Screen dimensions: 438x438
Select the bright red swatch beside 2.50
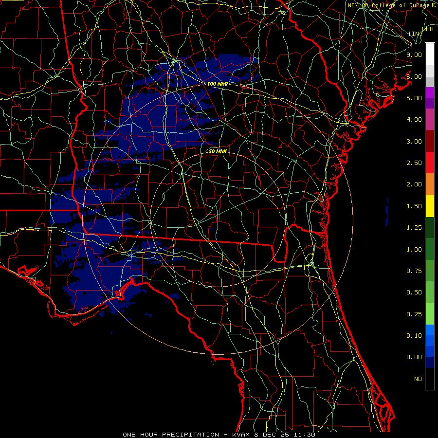(x=430, y=163)
